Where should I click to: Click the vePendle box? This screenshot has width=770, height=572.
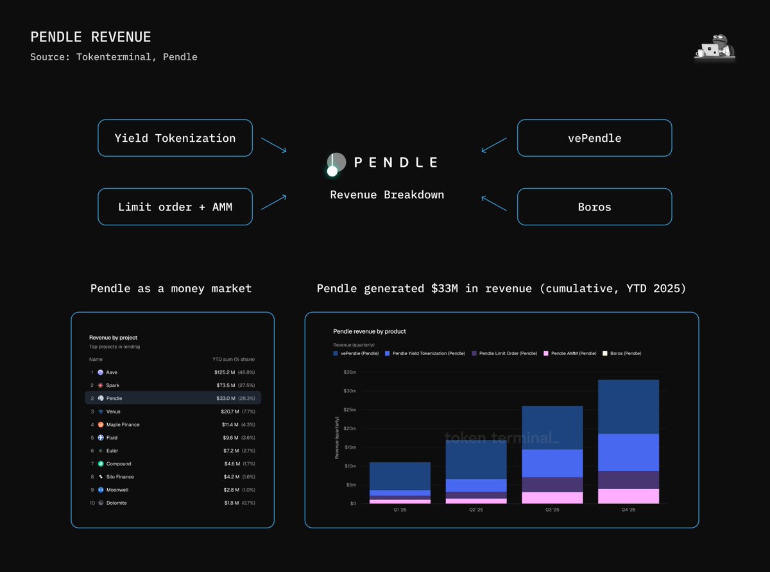pyautogui.click(x=594, y=138)
